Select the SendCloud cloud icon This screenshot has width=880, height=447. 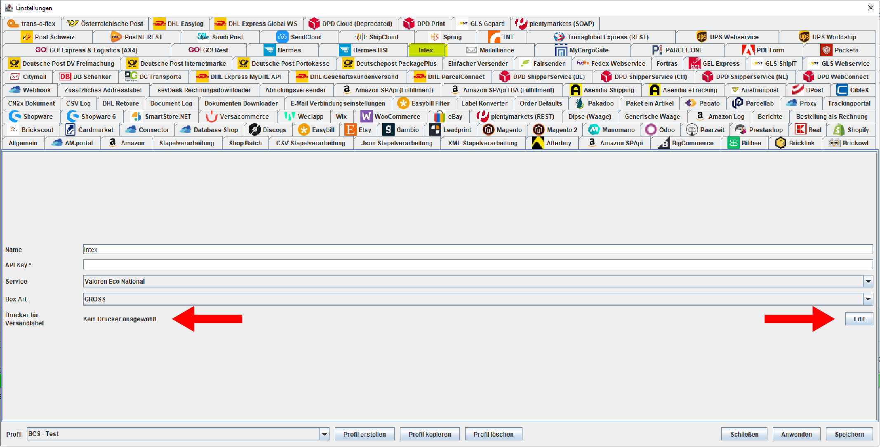click(x=282, y=37)
